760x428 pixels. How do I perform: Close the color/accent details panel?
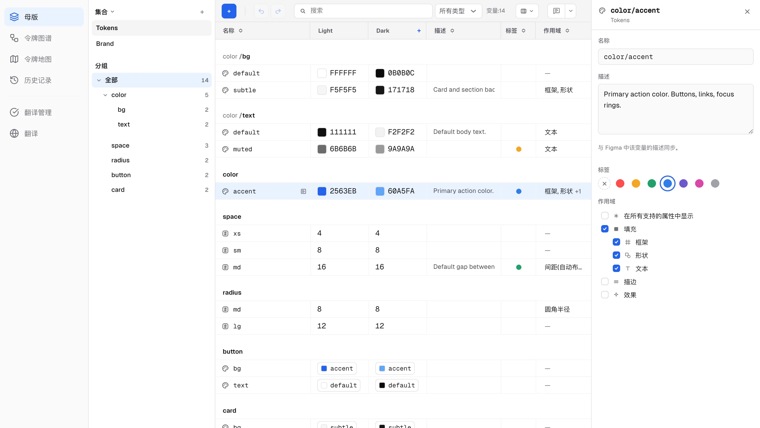pyautogui.click(x=747, y=12)
